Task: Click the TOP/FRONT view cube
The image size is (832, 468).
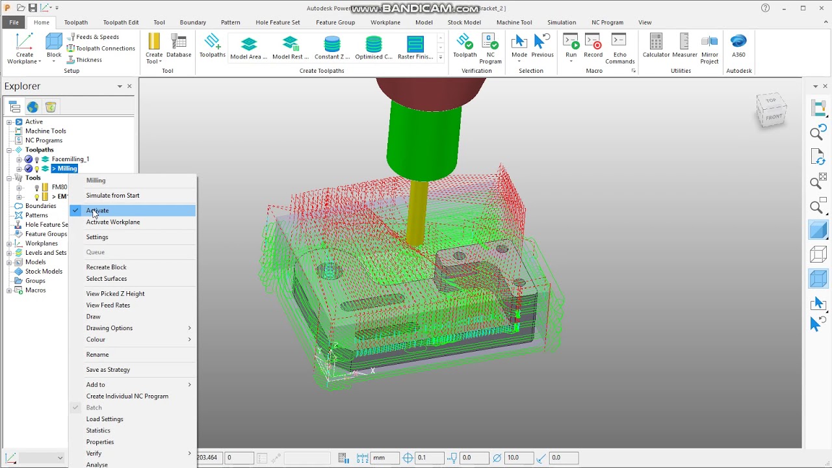Action: [772, 109]
